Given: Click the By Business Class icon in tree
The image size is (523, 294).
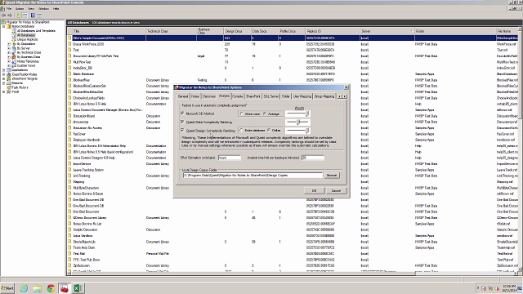Looking at the screenshot, I should [14, 57].
